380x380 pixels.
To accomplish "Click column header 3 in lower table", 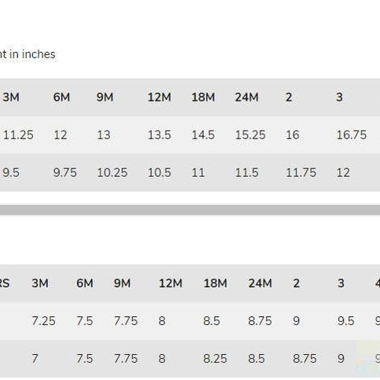I will point(341,283).
